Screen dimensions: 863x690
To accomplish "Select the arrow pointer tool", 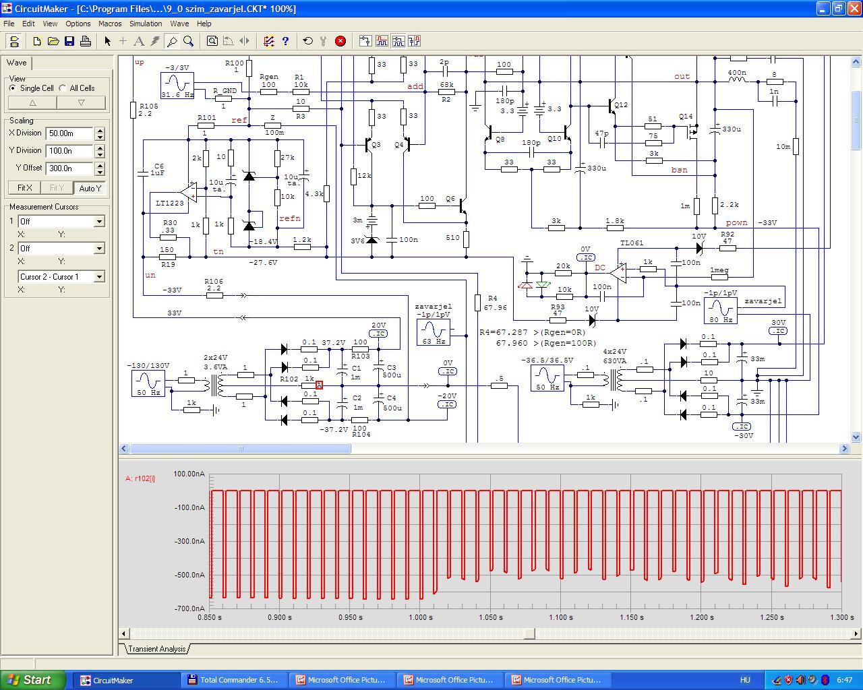I will tap(107, 41).
